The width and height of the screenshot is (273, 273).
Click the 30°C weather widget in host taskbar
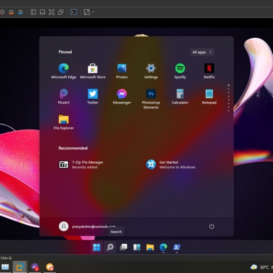click(x=259, y=267)
